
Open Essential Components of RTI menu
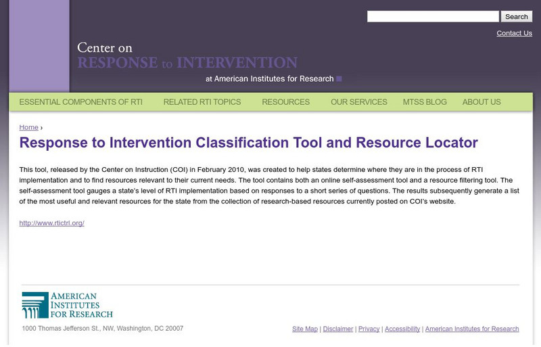(x=80, y=102)
